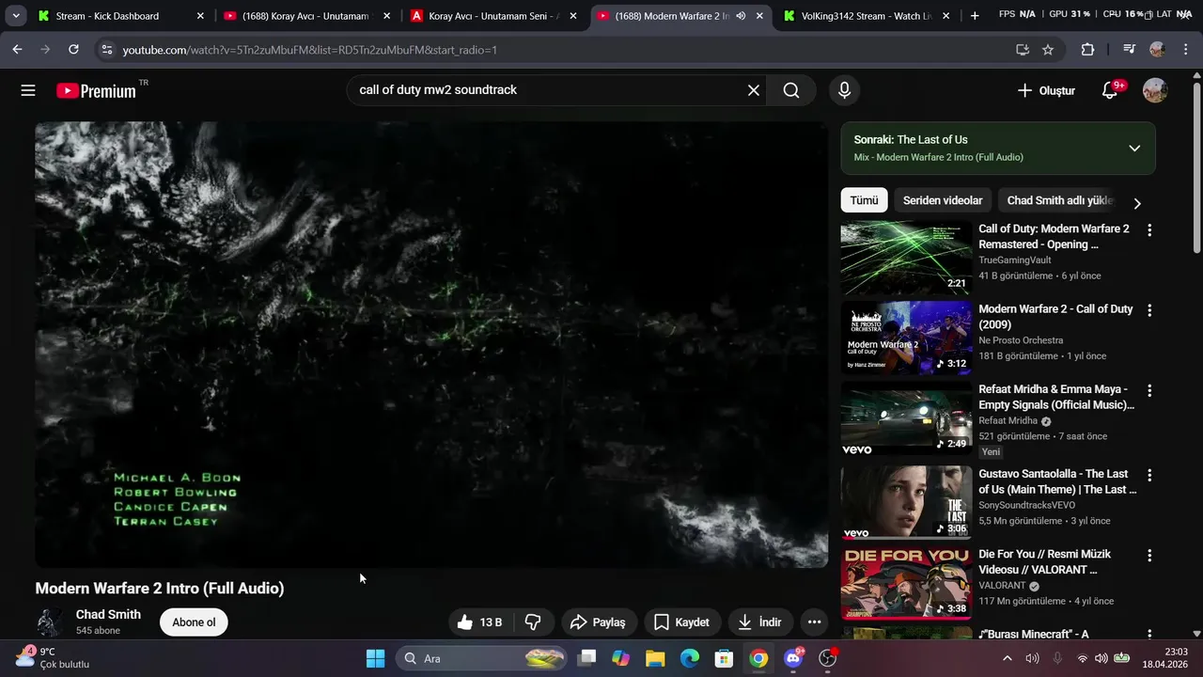Open YouTube account avatar menu
Screen dimensions: 1203x677
[1155, 90]
